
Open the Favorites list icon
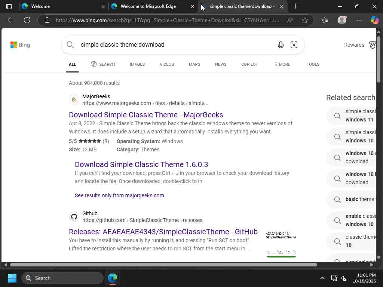click(x=325, y=20)
